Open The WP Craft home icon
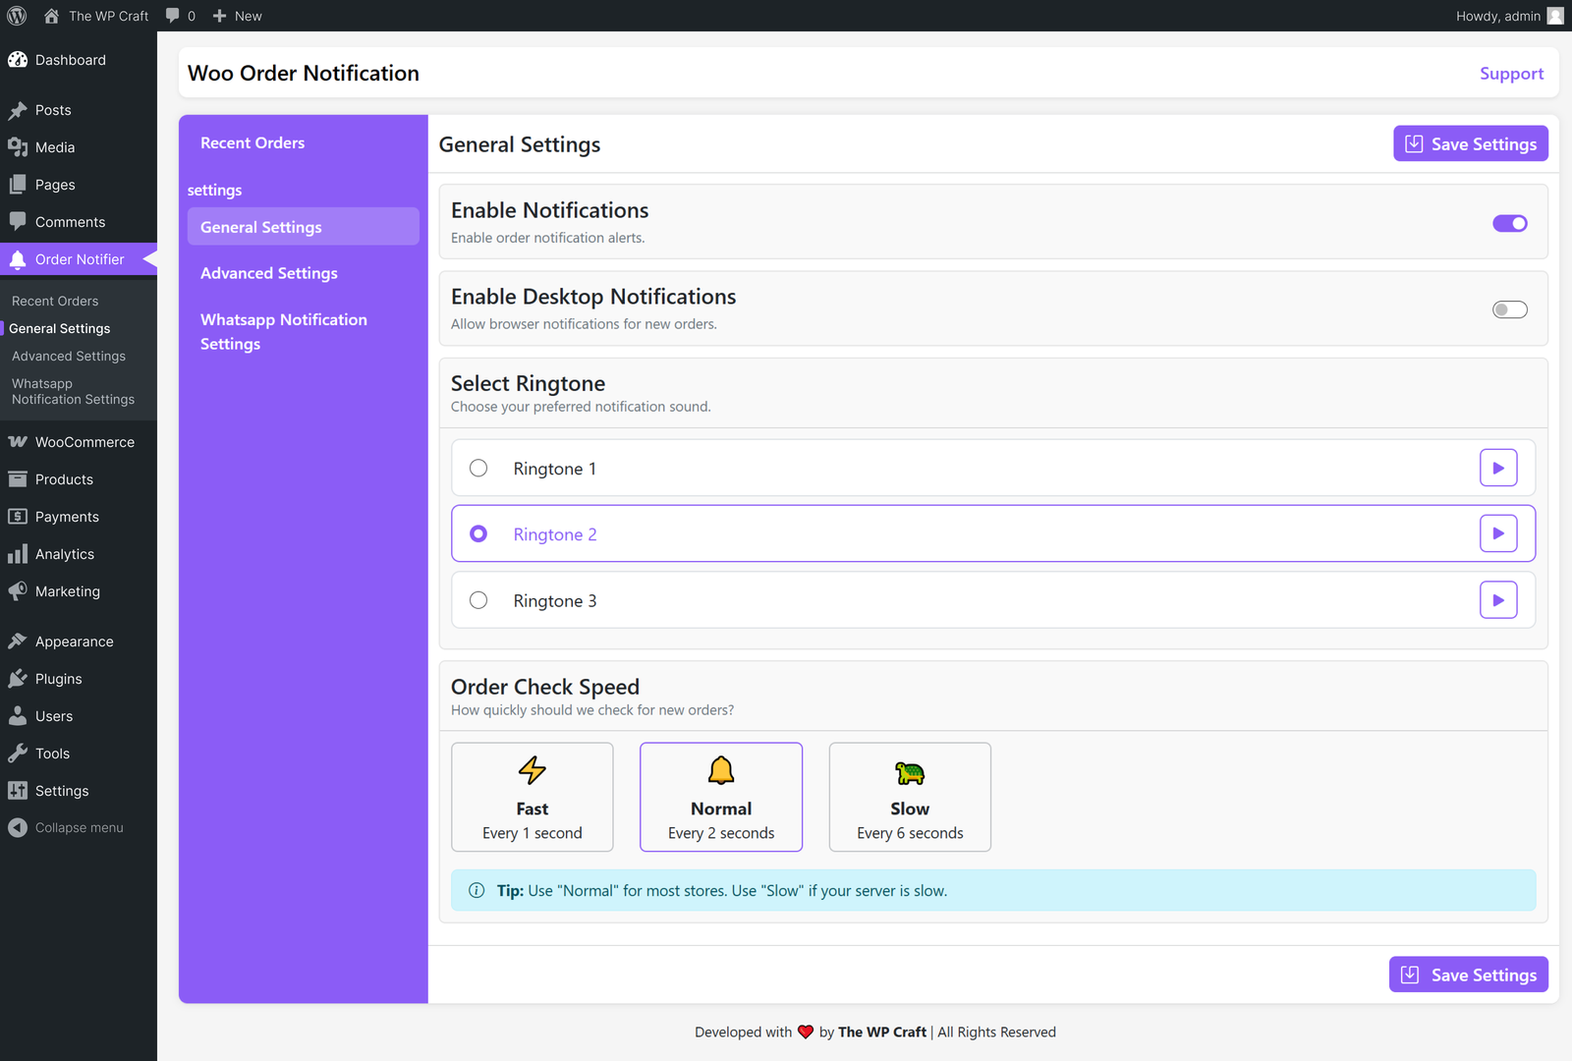This screenshot has height=1061, width=1572. click(x=52, y=16)
